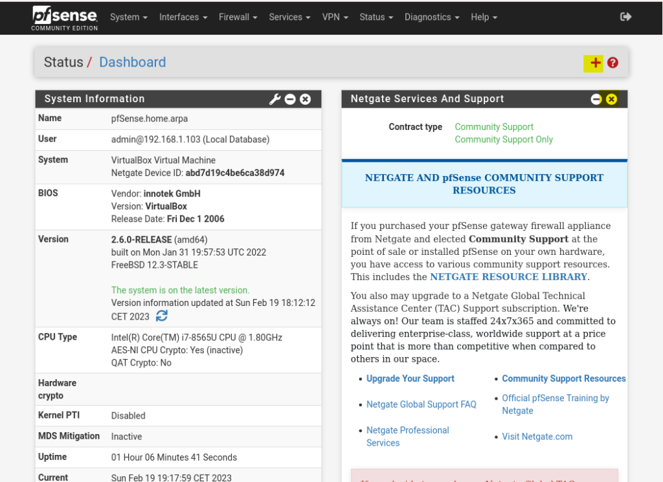The image size is (663, 482).
Task: Expand the Diagnostics menu
Action: (432, 17)
